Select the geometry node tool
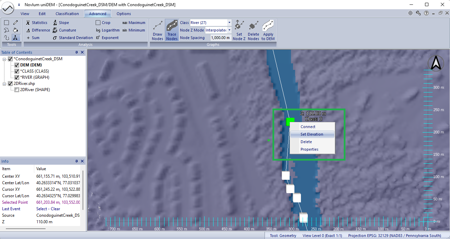 (x=15, y=38)
